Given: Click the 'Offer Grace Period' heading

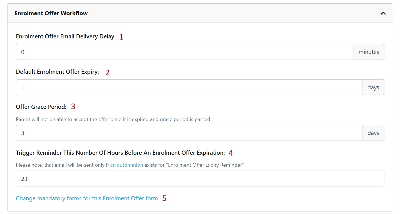Looking at the screenshot, I should (x=41, y=106).
